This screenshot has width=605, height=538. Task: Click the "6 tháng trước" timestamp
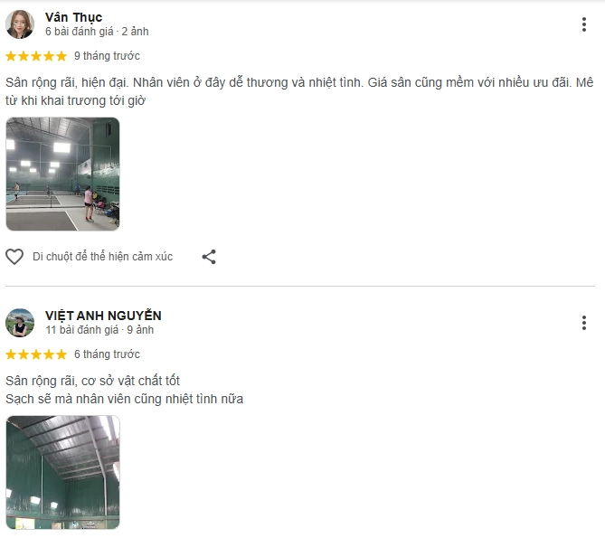[x=107, y=354]
